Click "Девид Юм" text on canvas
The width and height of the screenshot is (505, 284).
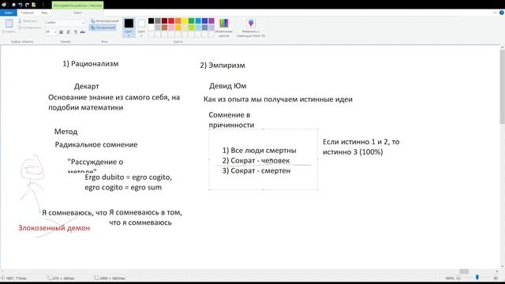click(228, 86)
